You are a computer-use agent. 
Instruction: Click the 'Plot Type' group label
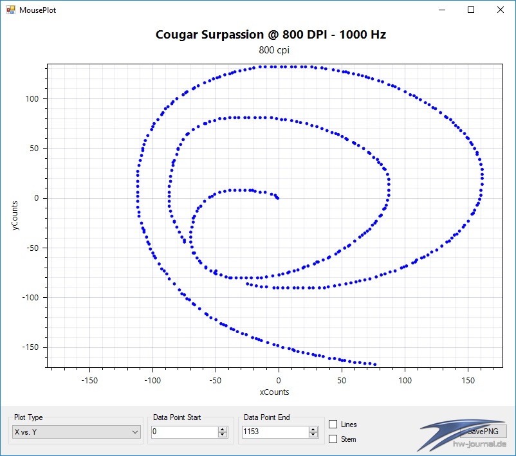point(28,417)
